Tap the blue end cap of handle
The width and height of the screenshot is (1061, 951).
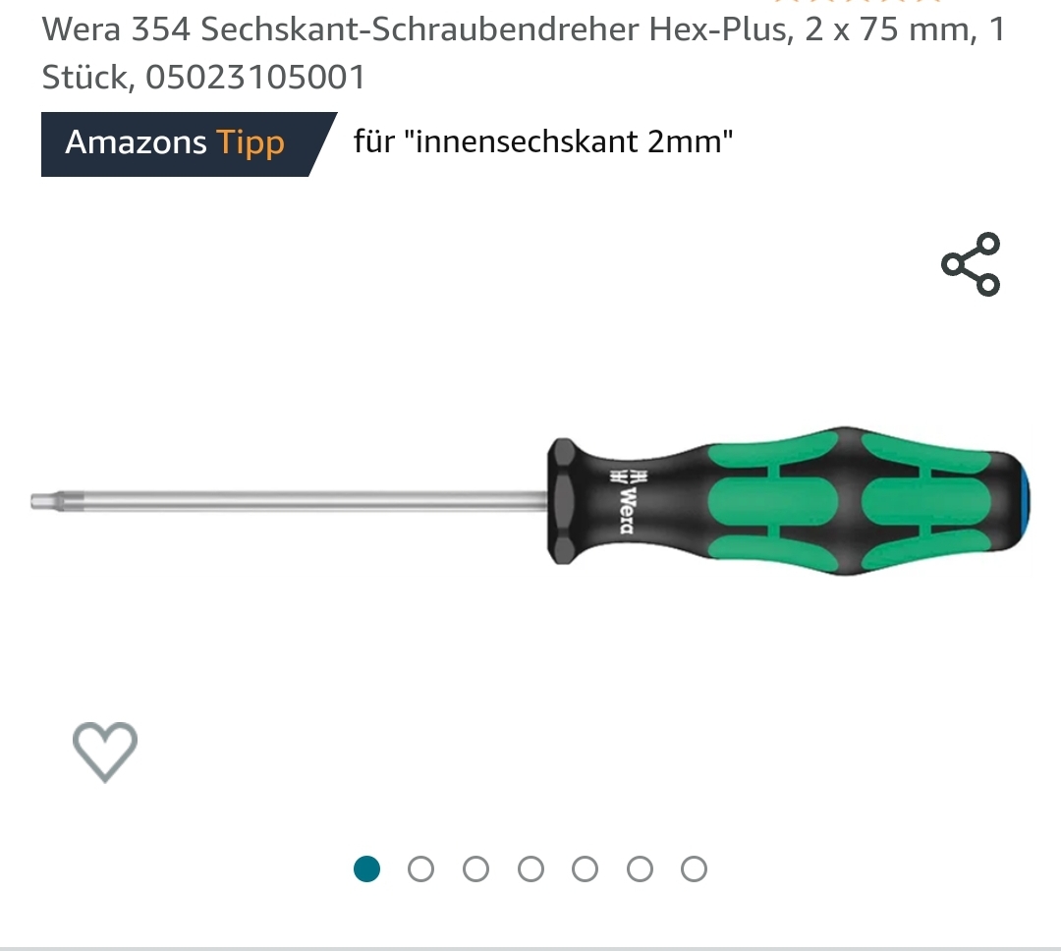[1023, 501]
